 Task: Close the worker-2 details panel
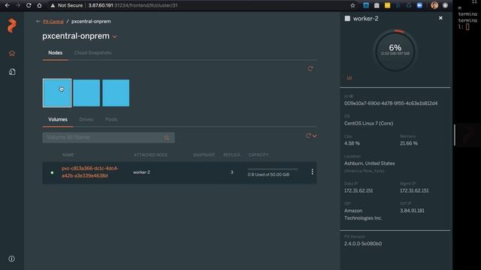pos(440,18)
